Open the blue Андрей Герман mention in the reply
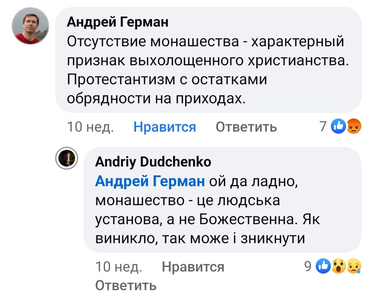373x295 pixels. click(150, 181)
